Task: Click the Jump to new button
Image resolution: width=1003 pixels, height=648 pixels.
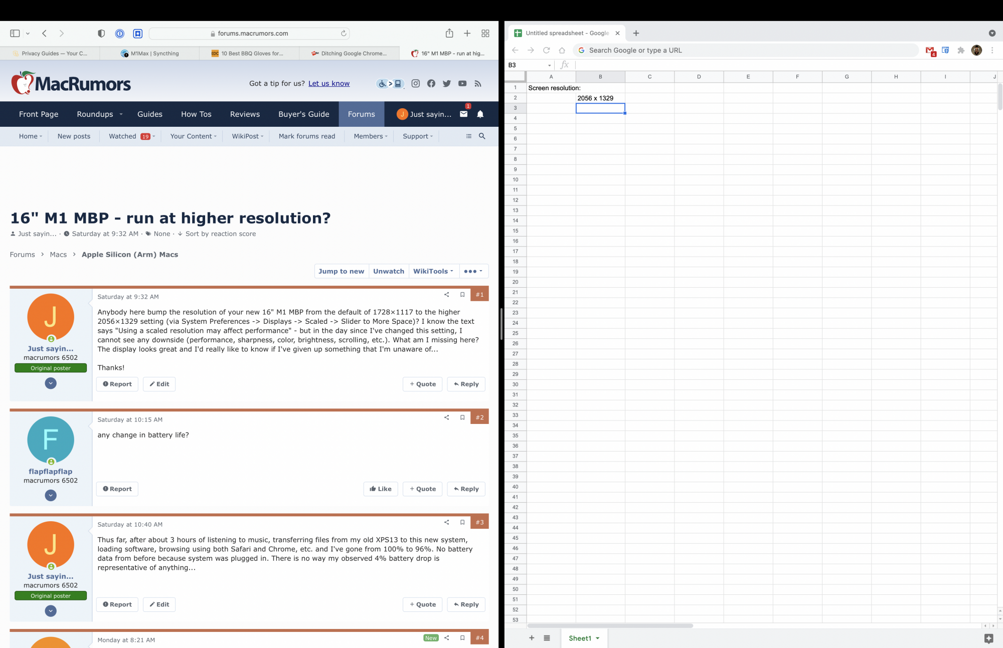Action: coord(341,271)
